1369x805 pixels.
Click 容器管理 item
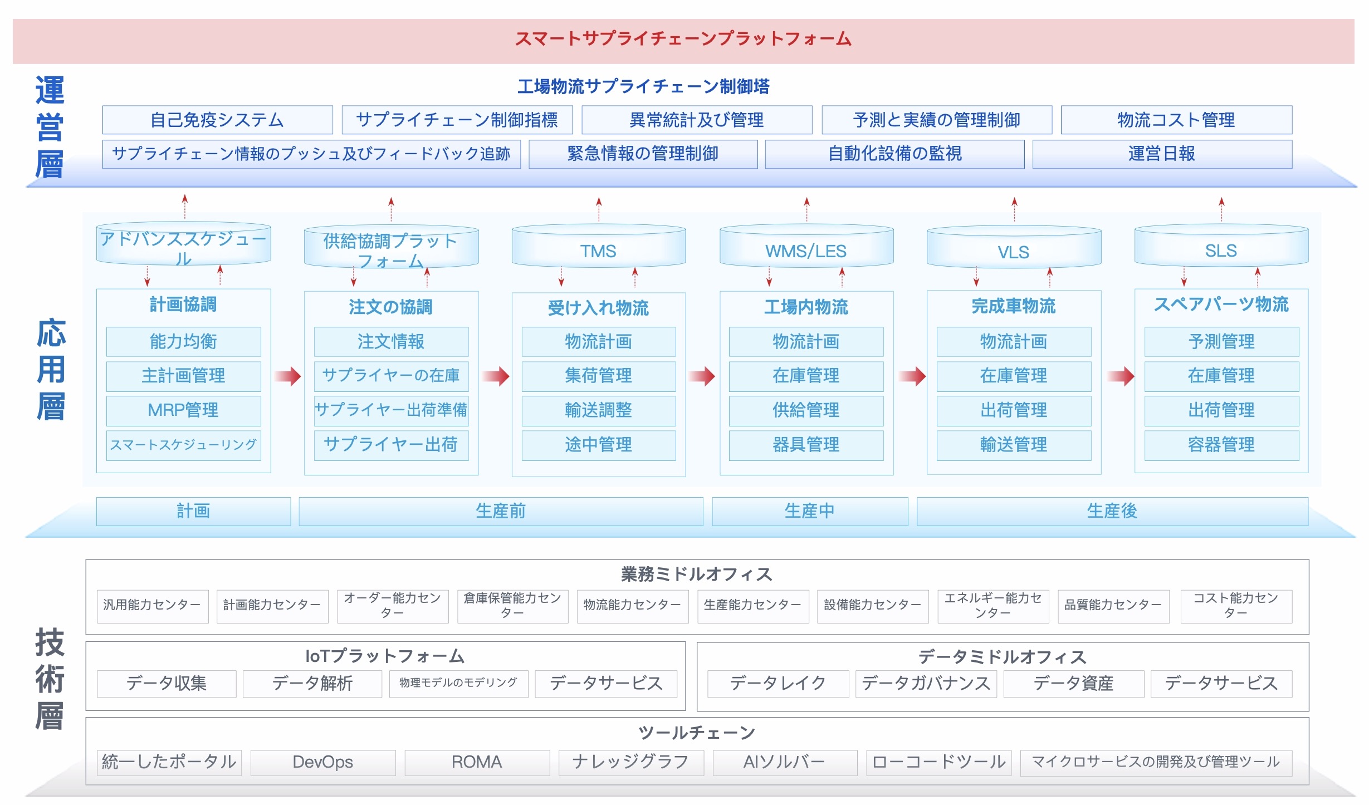1221,445
